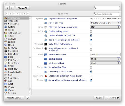Open the Help Viewer icon

[x=6, y=78]
